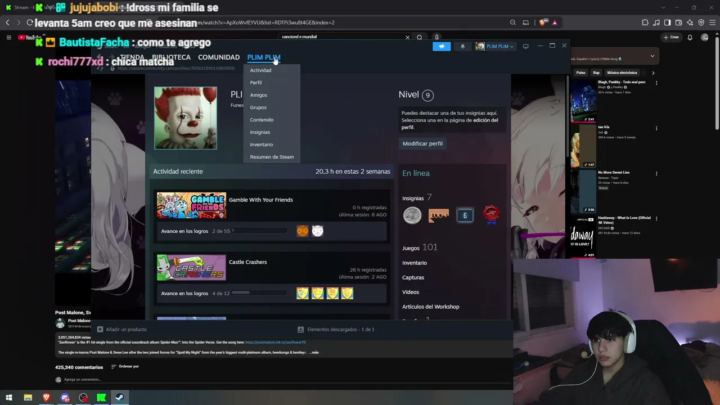Click the 100+ games badge icon
The width and height of the screenshot is (720, 405).
(439, 215)
